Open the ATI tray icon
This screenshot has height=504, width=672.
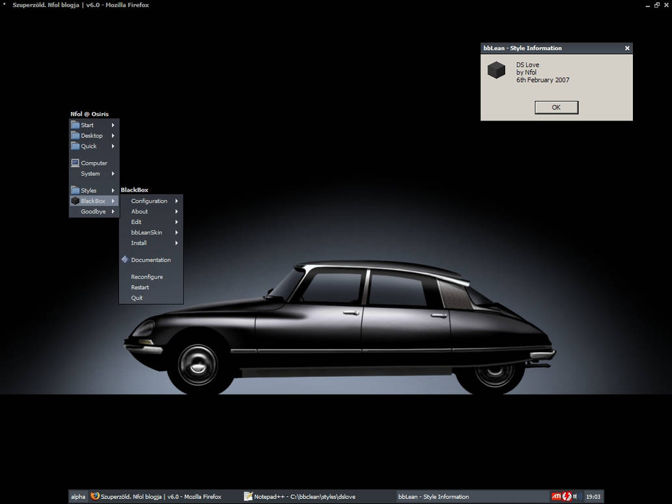pos(556,497)
